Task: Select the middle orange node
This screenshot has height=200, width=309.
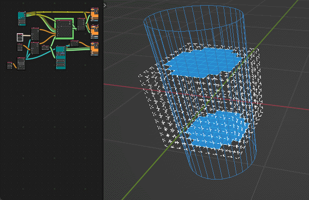Action: point(94,32)
